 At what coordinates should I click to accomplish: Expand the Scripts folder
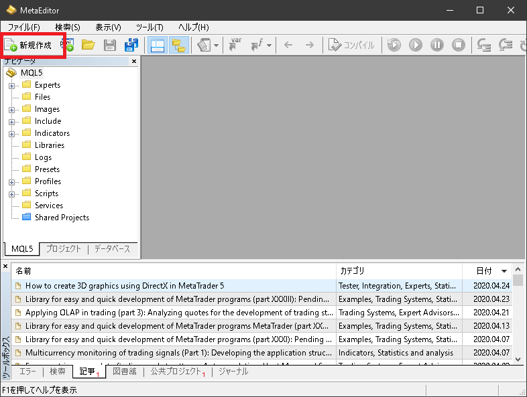coord(12,195)
